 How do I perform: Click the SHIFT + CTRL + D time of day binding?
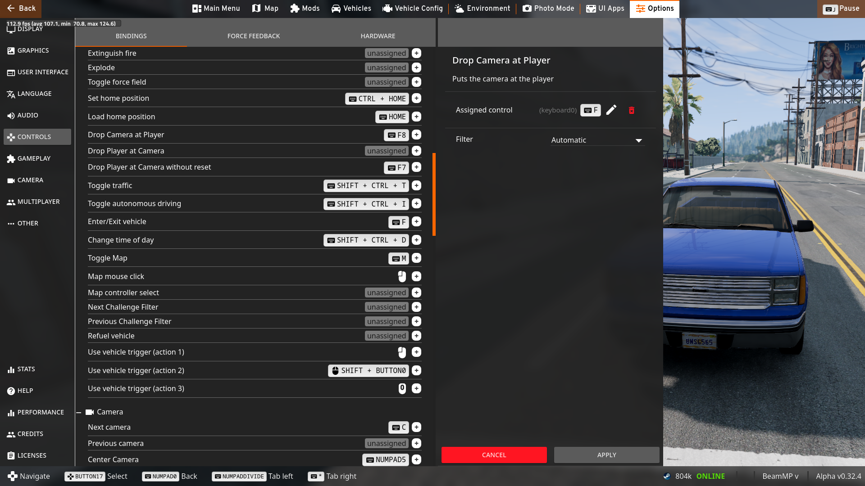point(366,240)
